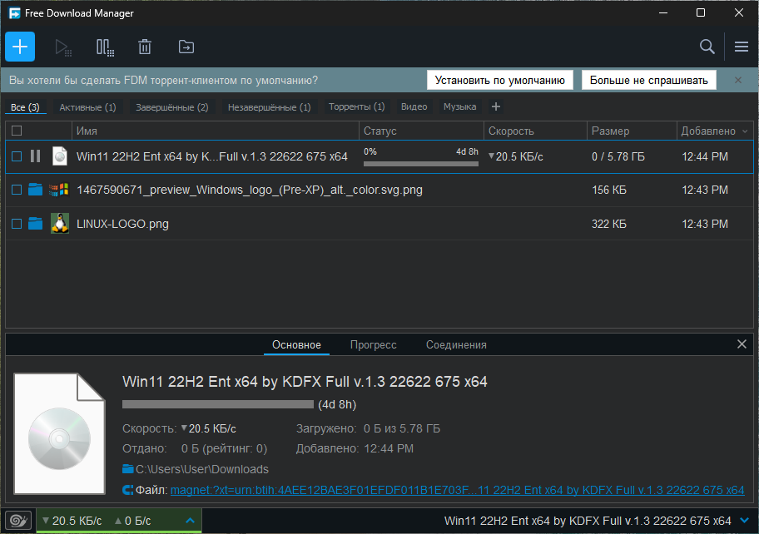Sort by the Статус column header

click(421, 131)
